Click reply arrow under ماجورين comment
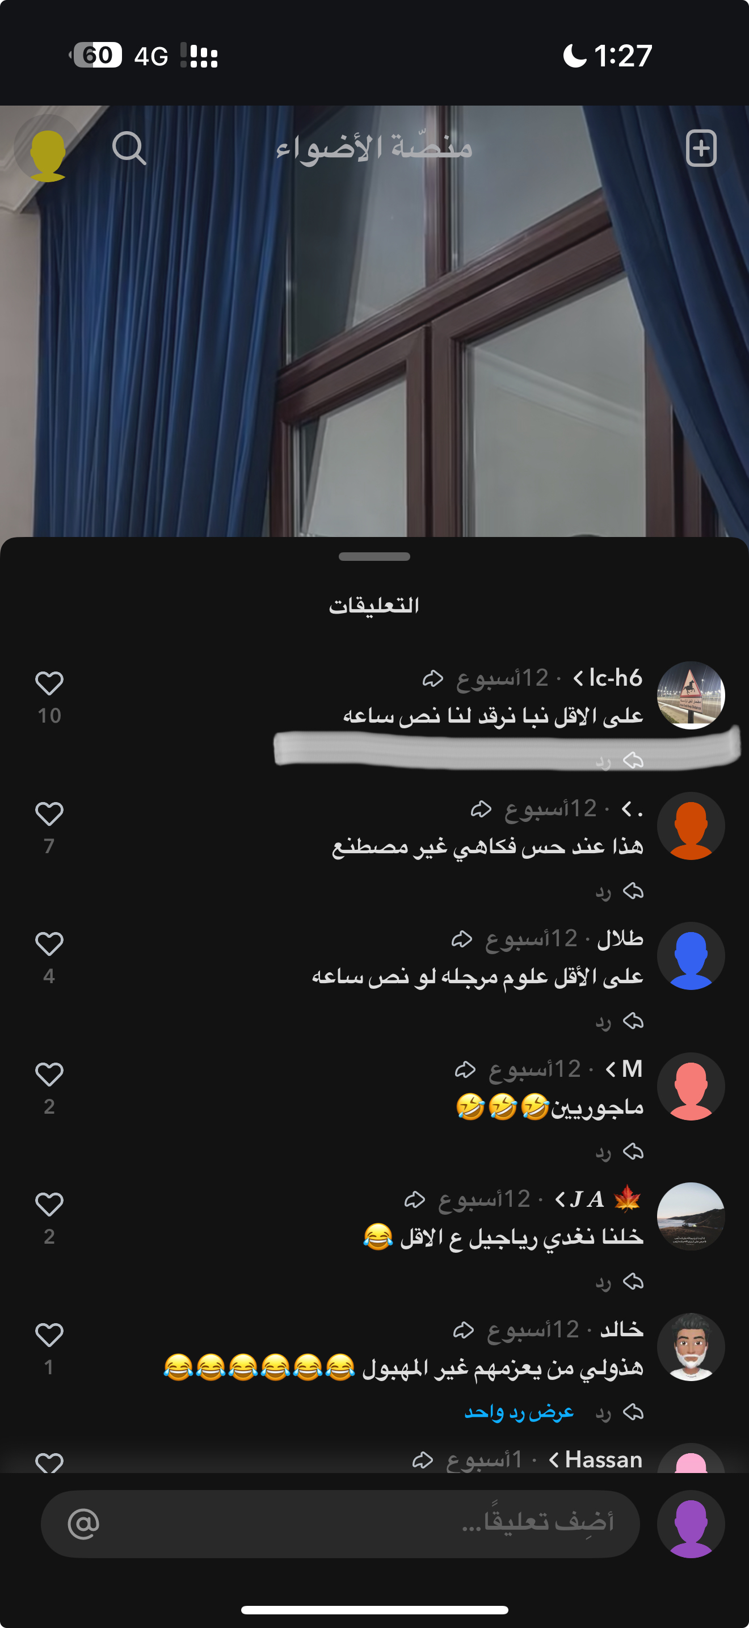Screen dimensions: 749x1628 633,1152
